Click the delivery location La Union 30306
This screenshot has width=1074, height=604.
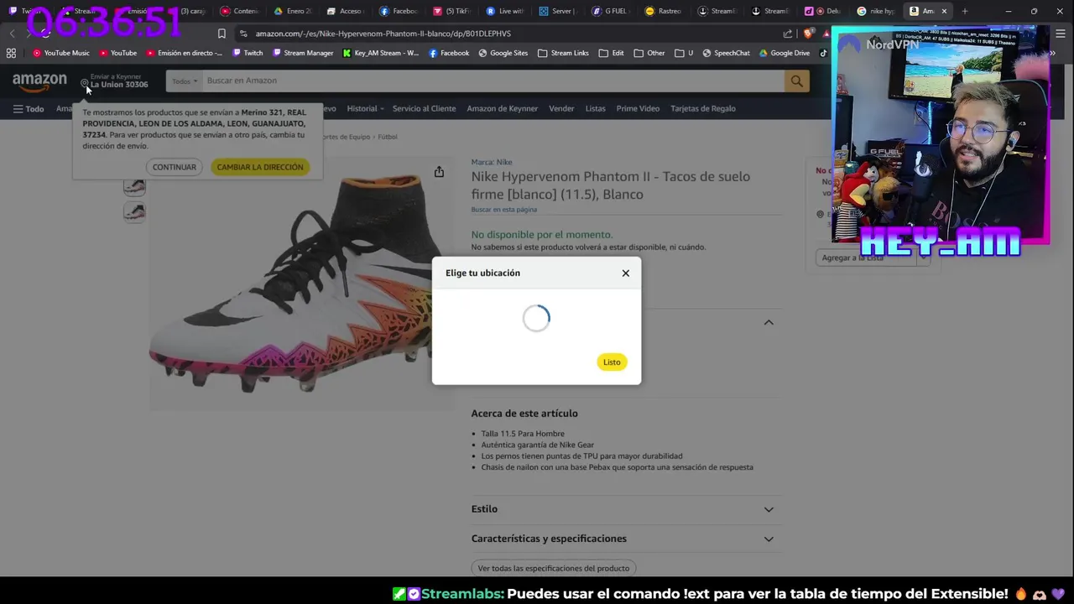tap(115, 81)
